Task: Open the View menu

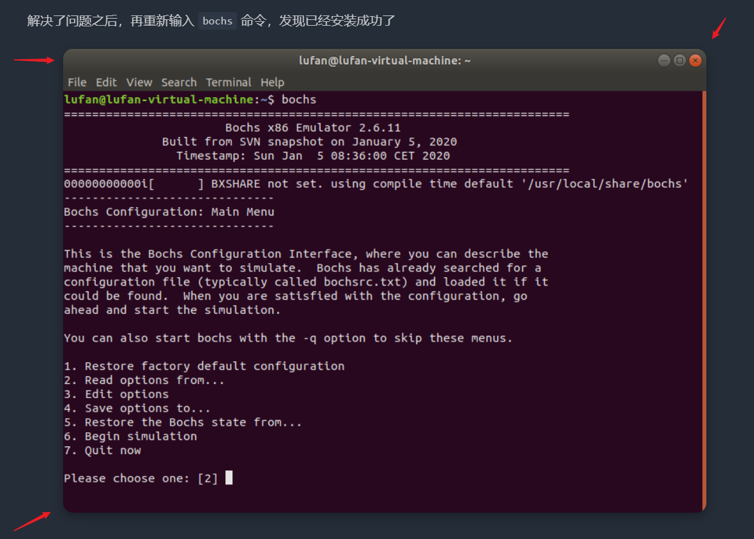Action: 139,82
